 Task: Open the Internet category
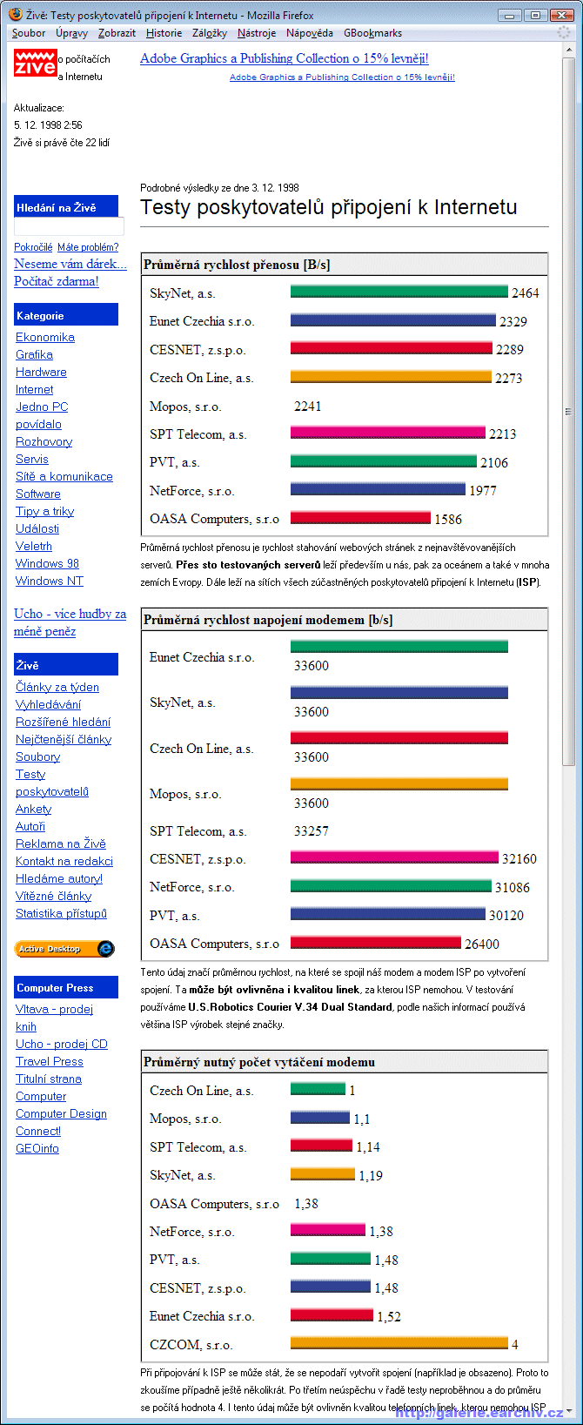pyautogui.click(x=34, y=389)
